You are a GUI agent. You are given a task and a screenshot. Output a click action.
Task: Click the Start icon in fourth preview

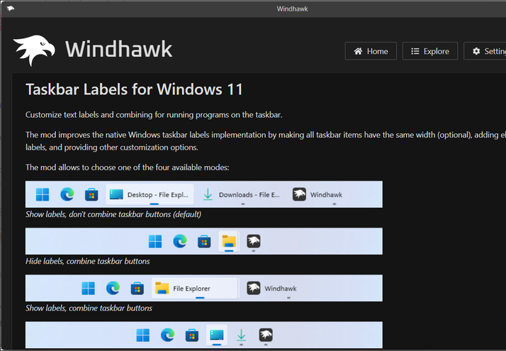point(142,335)
